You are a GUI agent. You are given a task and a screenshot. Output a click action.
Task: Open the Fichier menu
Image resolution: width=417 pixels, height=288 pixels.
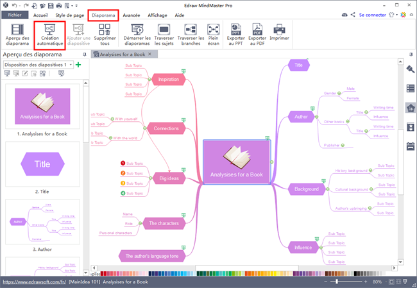pos(15,15)
